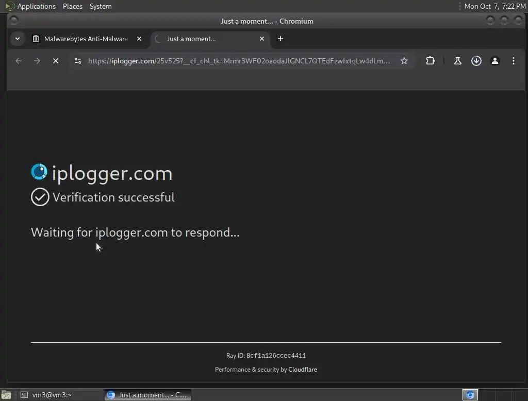Click Performance & security by text
This screenshot has width=528, height=401.
[x=251, y=370]
